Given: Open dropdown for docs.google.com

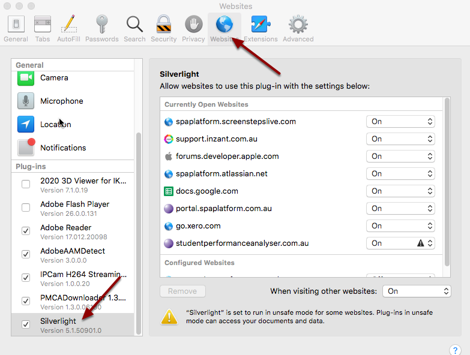Looking at the screenshot, I should 400,191.
